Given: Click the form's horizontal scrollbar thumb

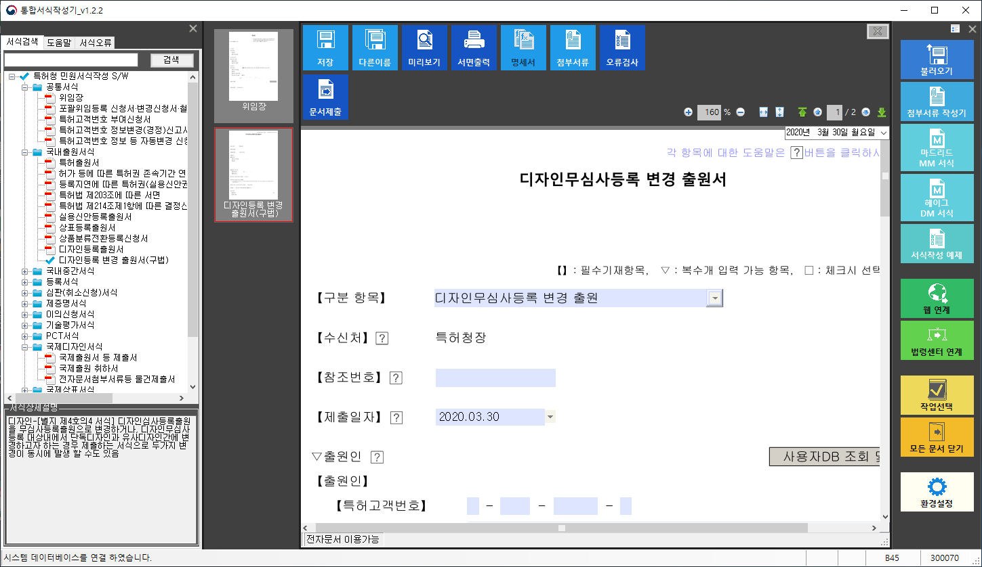Looking at the screenshot, I should pos(561,527).
